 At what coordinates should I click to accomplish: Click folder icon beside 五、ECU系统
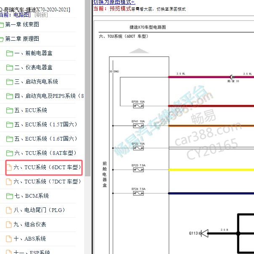click(10, 110)
